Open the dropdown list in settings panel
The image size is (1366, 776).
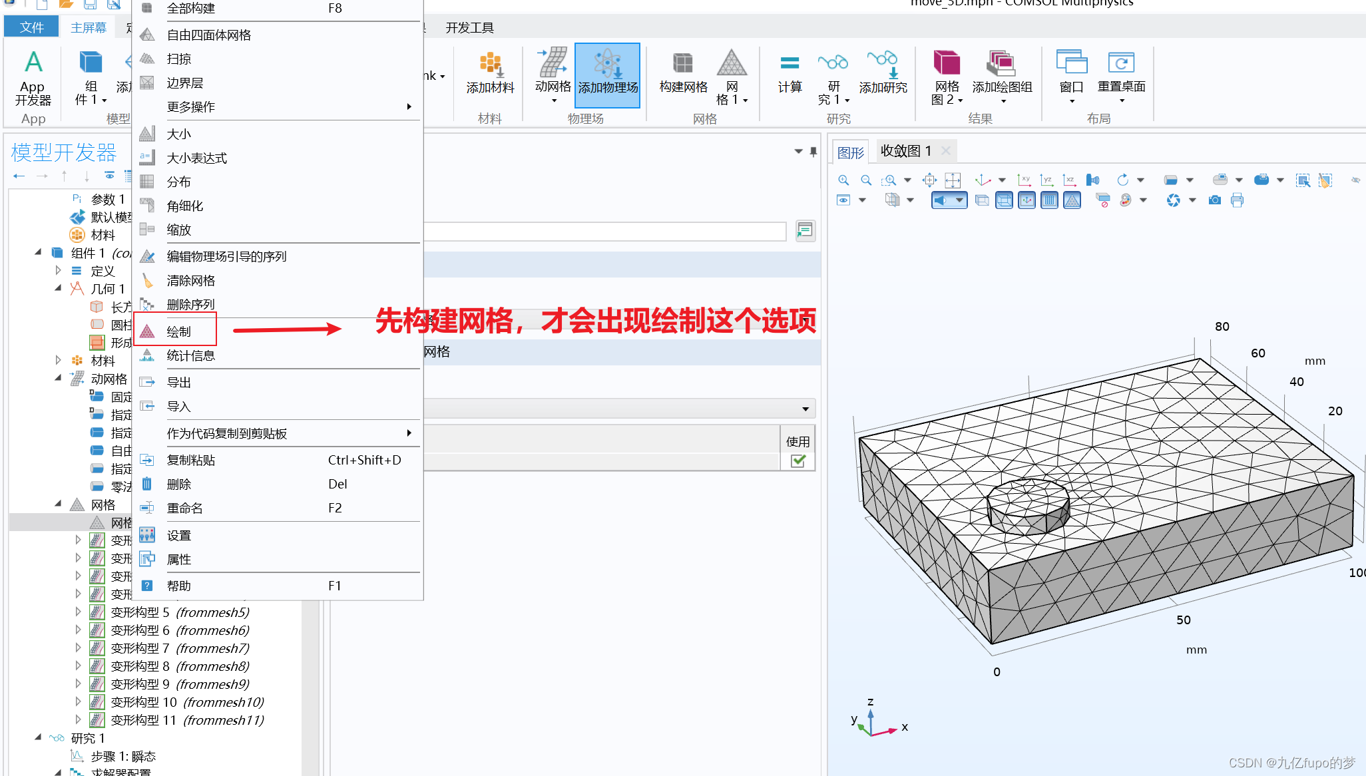point(805,408)
